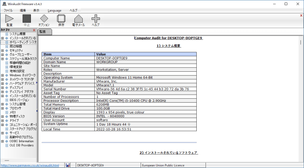The height and width of the screenshot is (168, 304).
Task: Click the page icon beside システム概要
Action: tap(7, 34)
